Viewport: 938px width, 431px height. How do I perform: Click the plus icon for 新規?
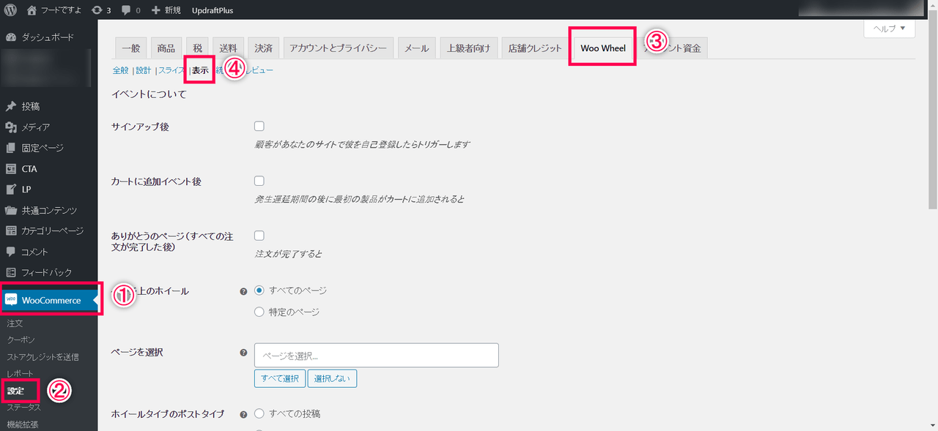pyautogui.click(x=155, y=10)
